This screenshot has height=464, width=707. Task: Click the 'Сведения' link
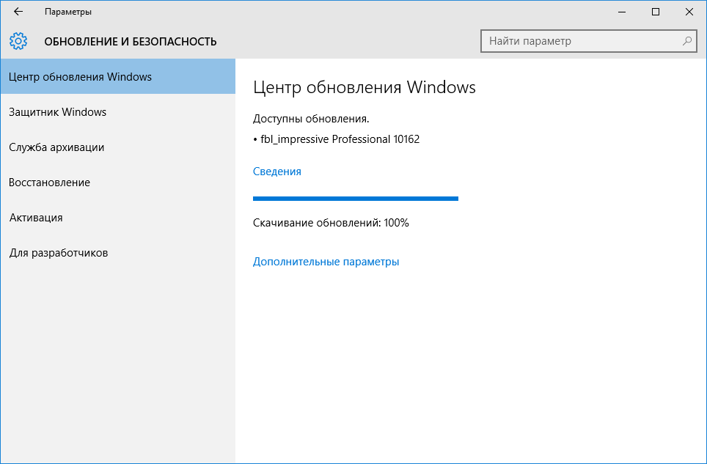point(276,172)
